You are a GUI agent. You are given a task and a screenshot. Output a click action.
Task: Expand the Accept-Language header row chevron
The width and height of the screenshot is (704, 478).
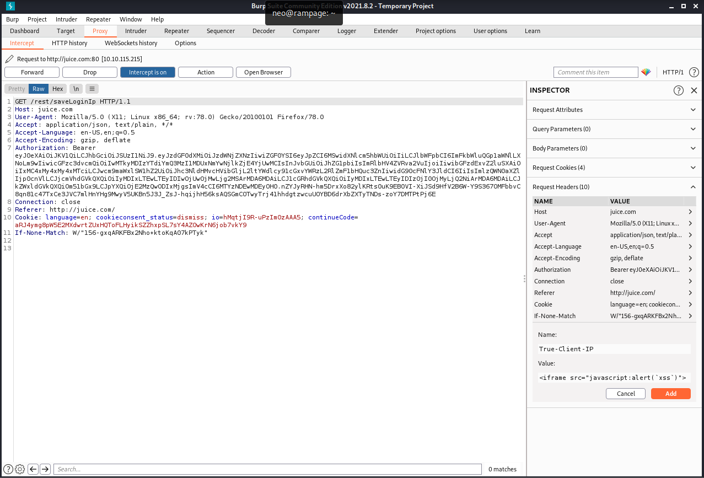click(690, 246)
